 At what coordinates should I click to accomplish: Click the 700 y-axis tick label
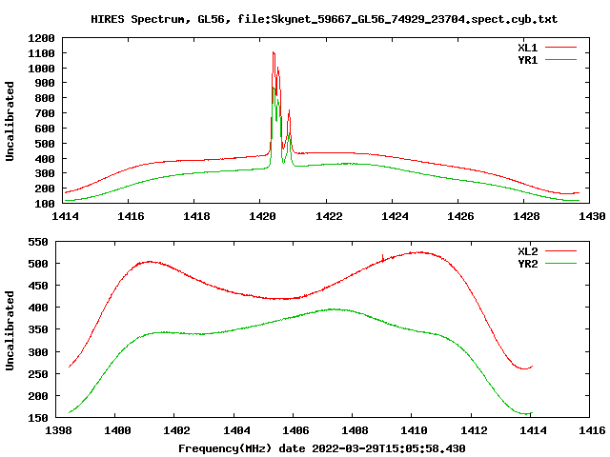point(45,113)
